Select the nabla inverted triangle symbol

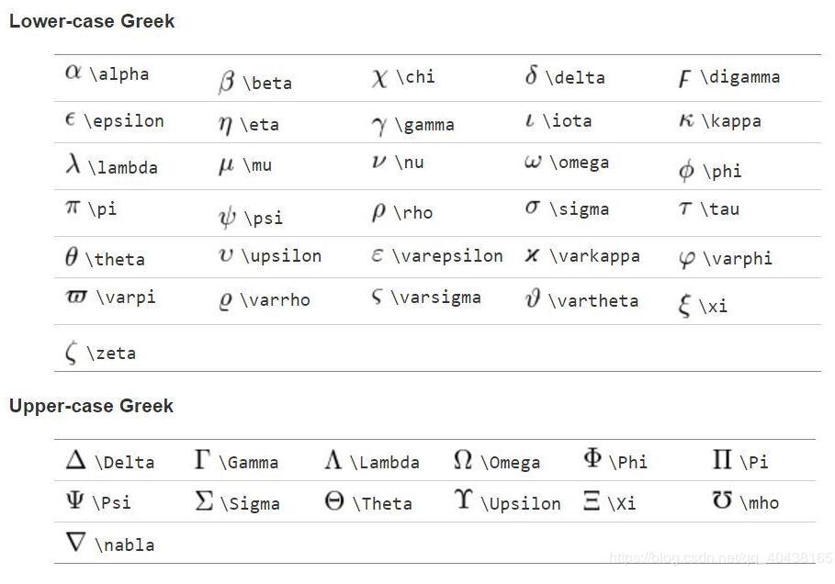click(x=75, y=542)
